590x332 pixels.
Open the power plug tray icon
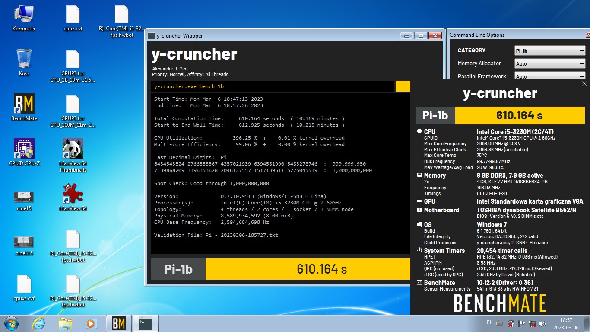point(511,323)
